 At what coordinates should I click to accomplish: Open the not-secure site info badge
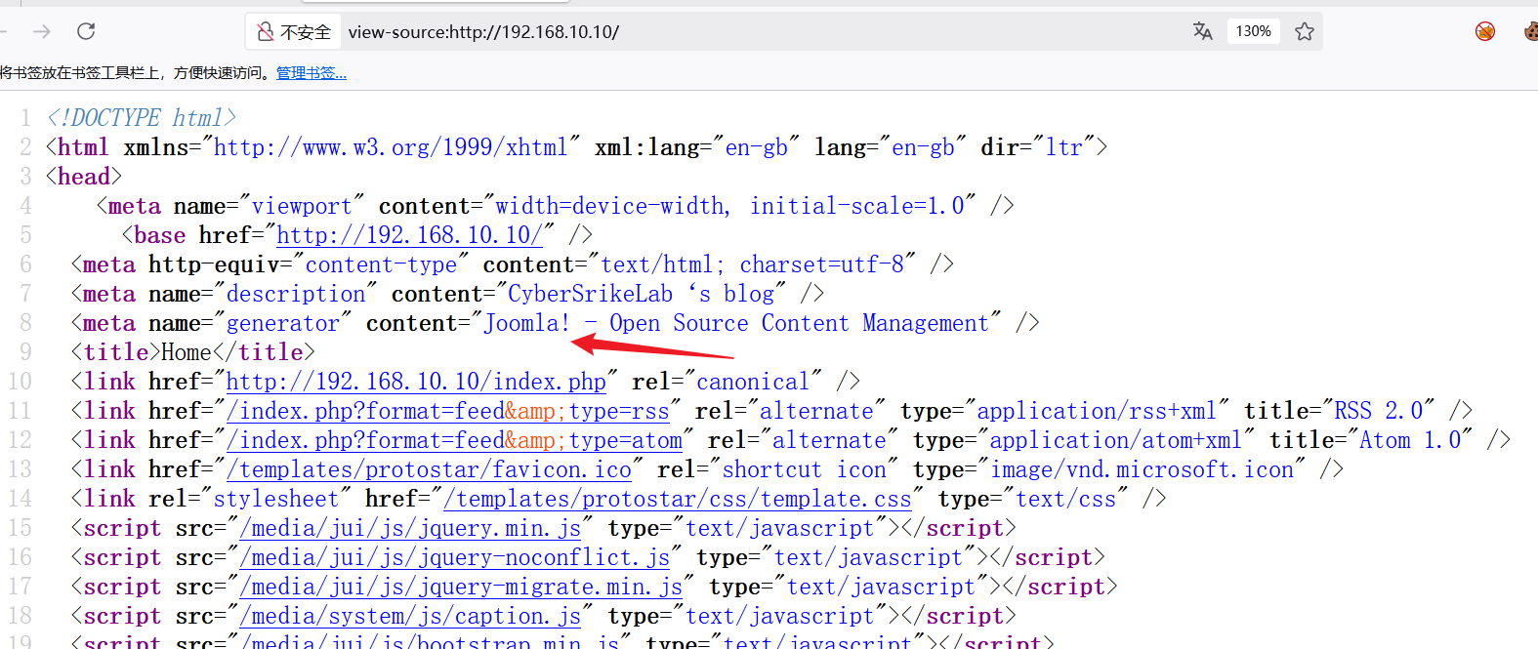294,32
